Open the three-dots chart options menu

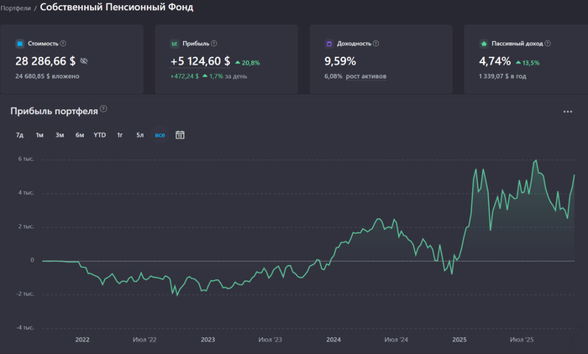coord(568,112)
